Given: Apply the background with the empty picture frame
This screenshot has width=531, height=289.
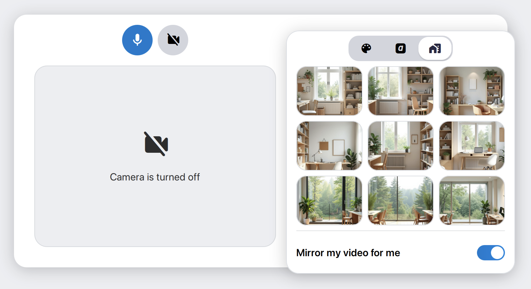Looking at the screenshot, I should (x=329, y=146).
